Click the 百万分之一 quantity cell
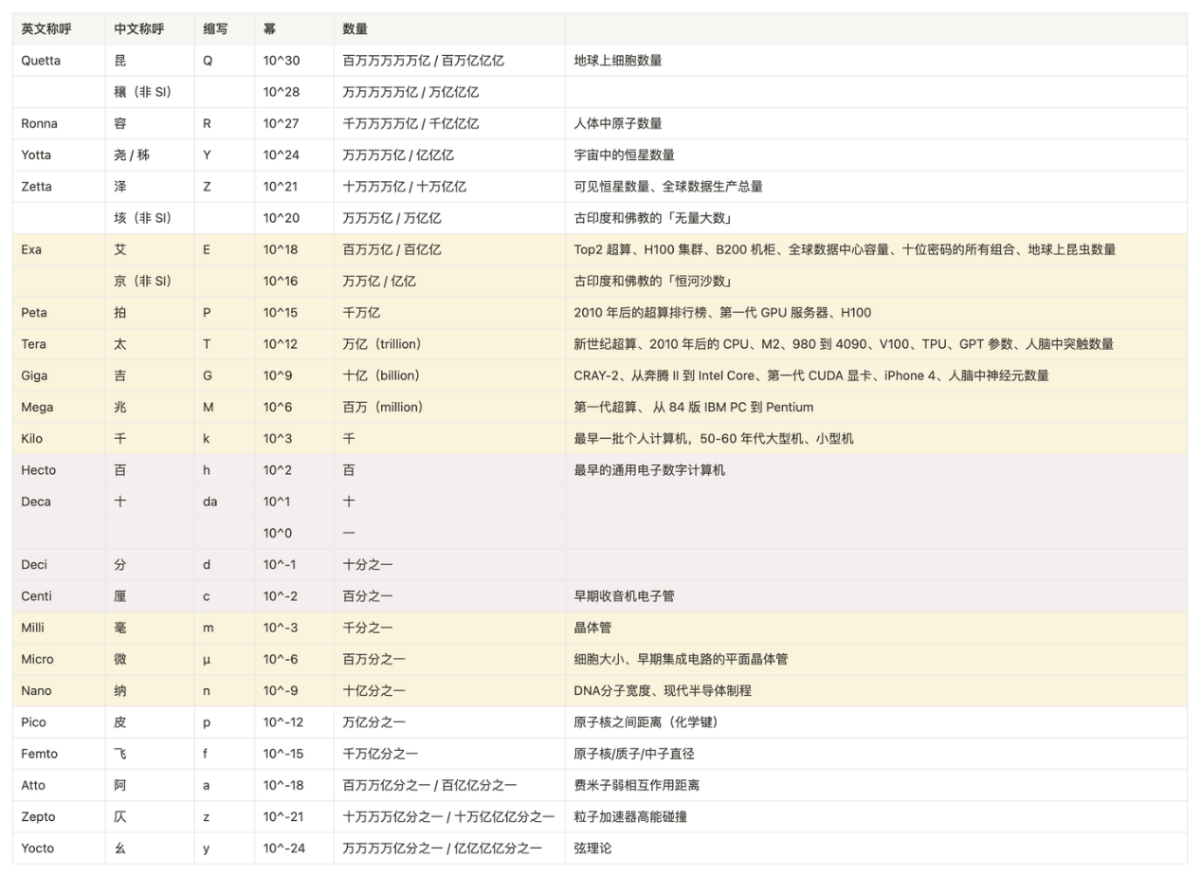 point(449,659)
